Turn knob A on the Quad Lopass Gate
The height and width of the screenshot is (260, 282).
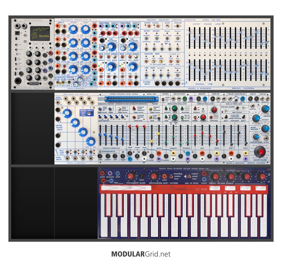pyautogui.click(x=67, y=113)
